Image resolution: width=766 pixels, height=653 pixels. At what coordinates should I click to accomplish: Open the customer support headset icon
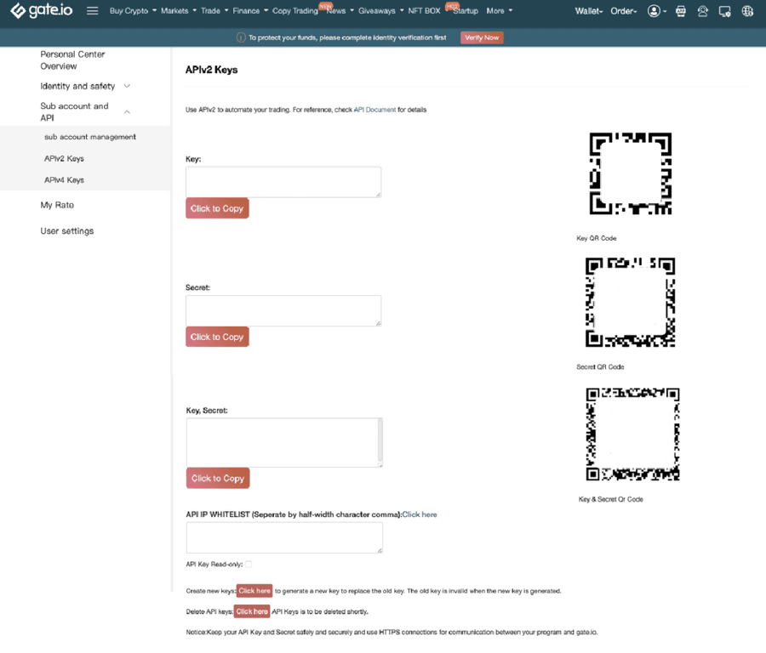(702, 11)
